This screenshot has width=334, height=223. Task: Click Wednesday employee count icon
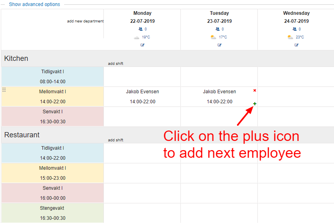pos(294,29)
